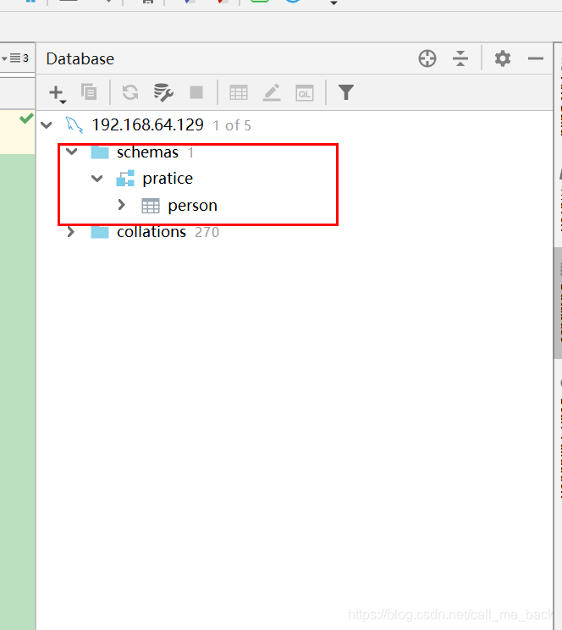
Task: Open the tab list dropdown showing 3
Action: point(15,58)
